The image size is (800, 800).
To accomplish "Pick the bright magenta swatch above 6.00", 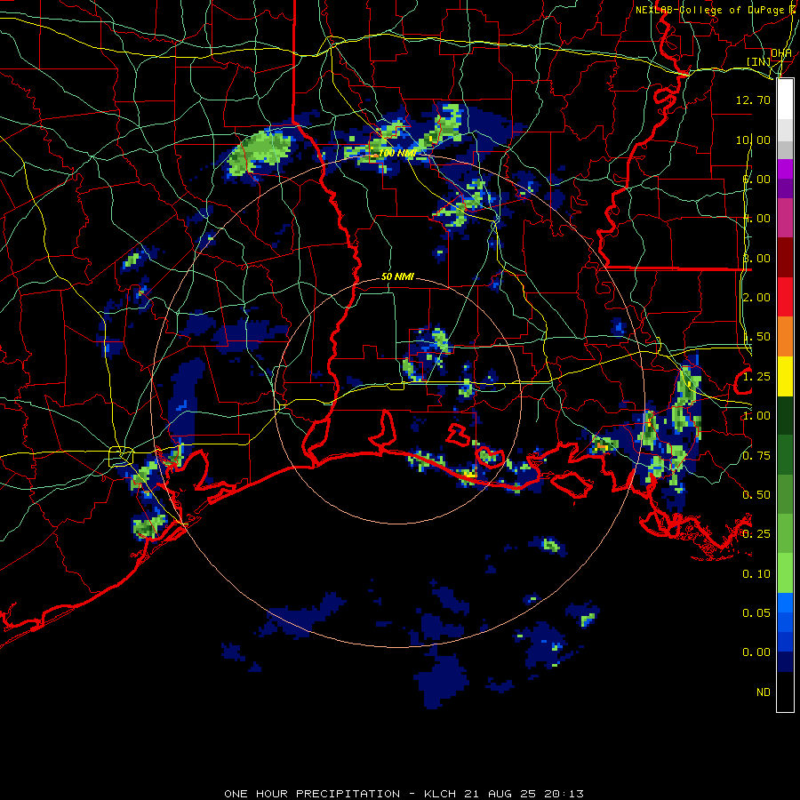I will tap(785, 169).
